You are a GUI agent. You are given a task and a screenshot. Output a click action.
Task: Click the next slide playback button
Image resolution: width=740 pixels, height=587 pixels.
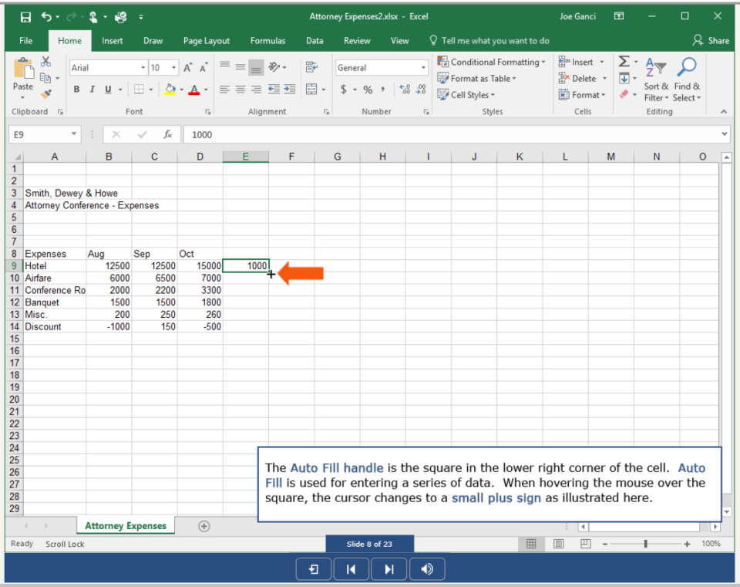point(388,568)
